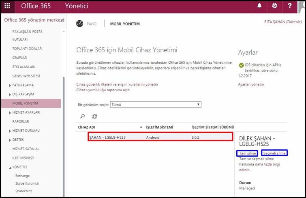
Task: Click Office 365 yönetim merkezi heading
Action: [34, 20]
